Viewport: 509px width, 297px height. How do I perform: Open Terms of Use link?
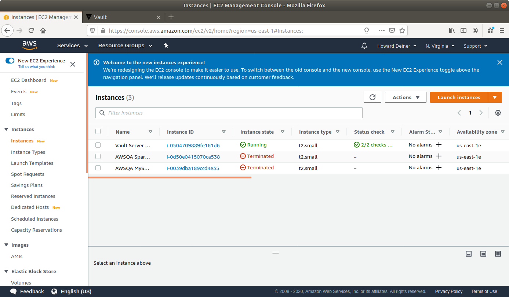[x=484, y=291]
